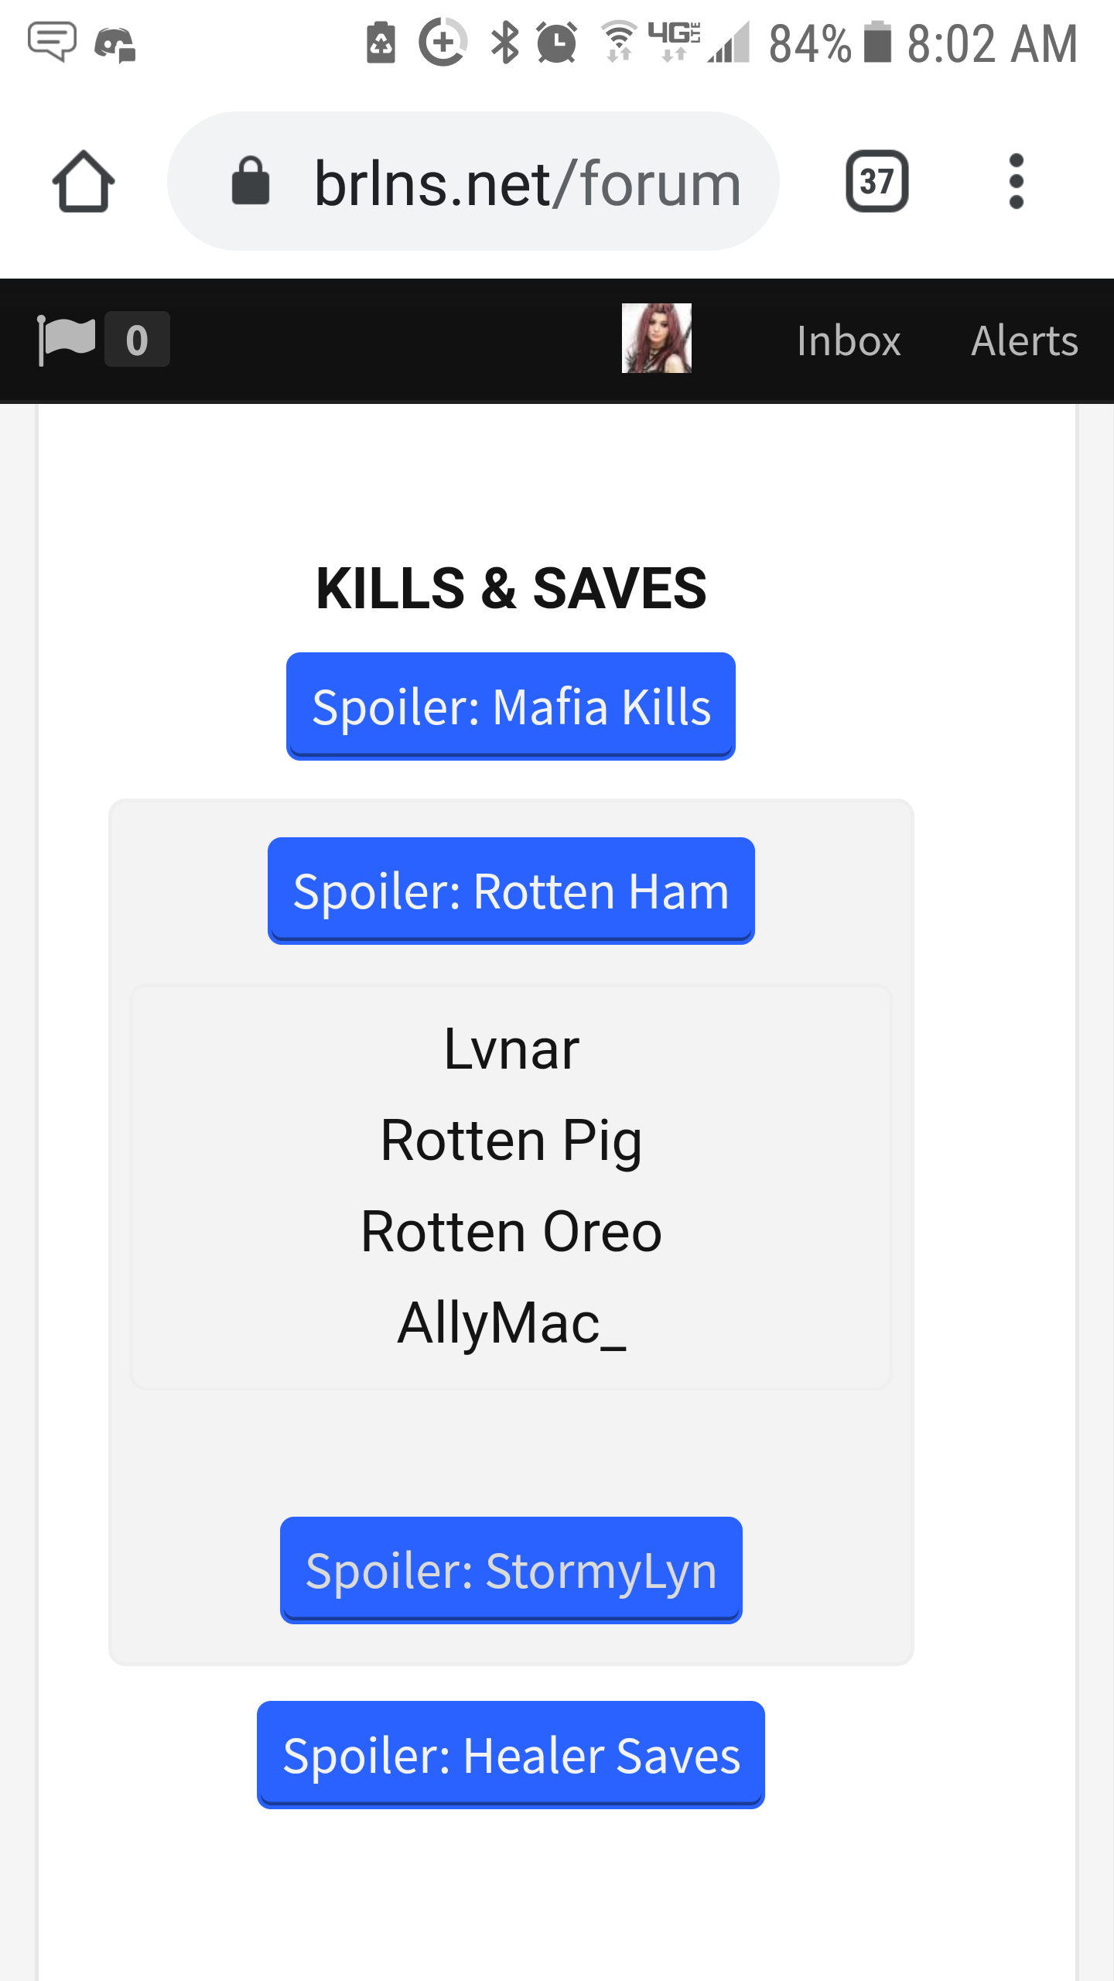Tap the message notification icon in status bar

tap(52, 42)
